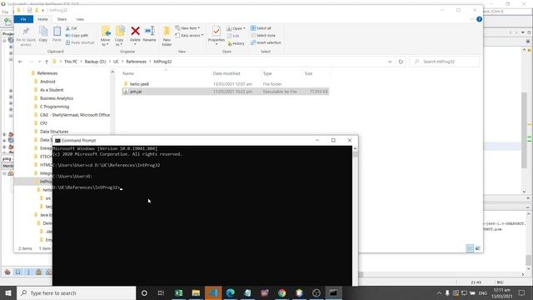Click the taskbar search box
Image resolution: width=533 pixels, height=300 pixels.
[x=76, y=293]
